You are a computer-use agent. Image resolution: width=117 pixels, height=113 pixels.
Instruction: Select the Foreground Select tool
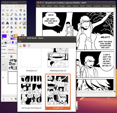coord(3,15)
